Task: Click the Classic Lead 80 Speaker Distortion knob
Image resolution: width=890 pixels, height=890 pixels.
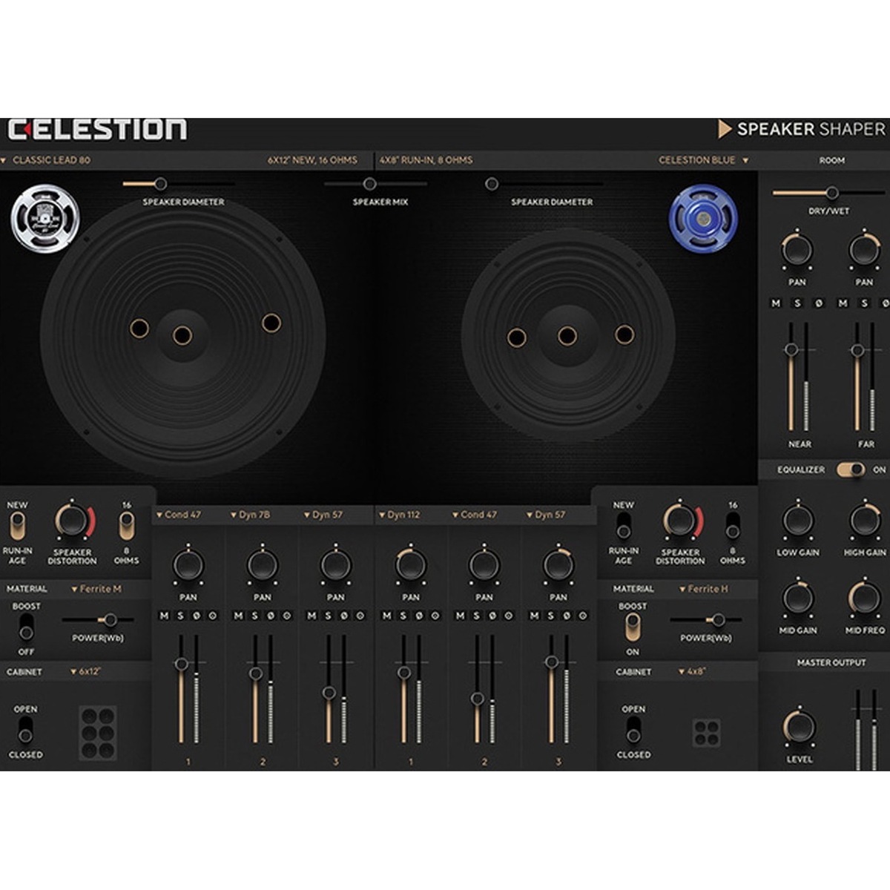Action: click(72, 521)
